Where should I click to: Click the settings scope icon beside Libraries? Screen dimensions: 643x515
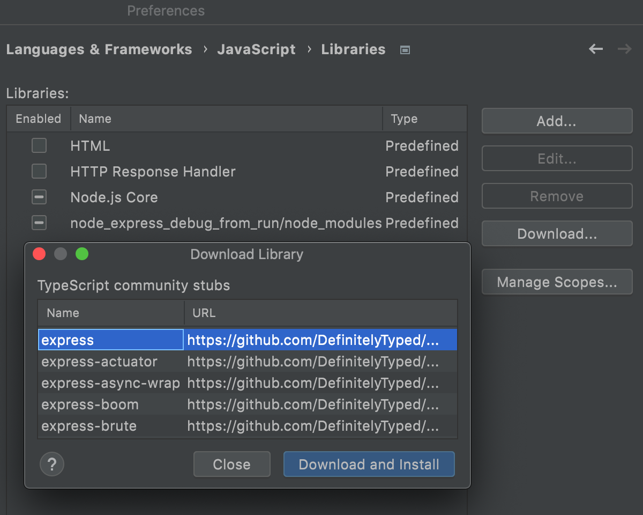click(405, 50)
